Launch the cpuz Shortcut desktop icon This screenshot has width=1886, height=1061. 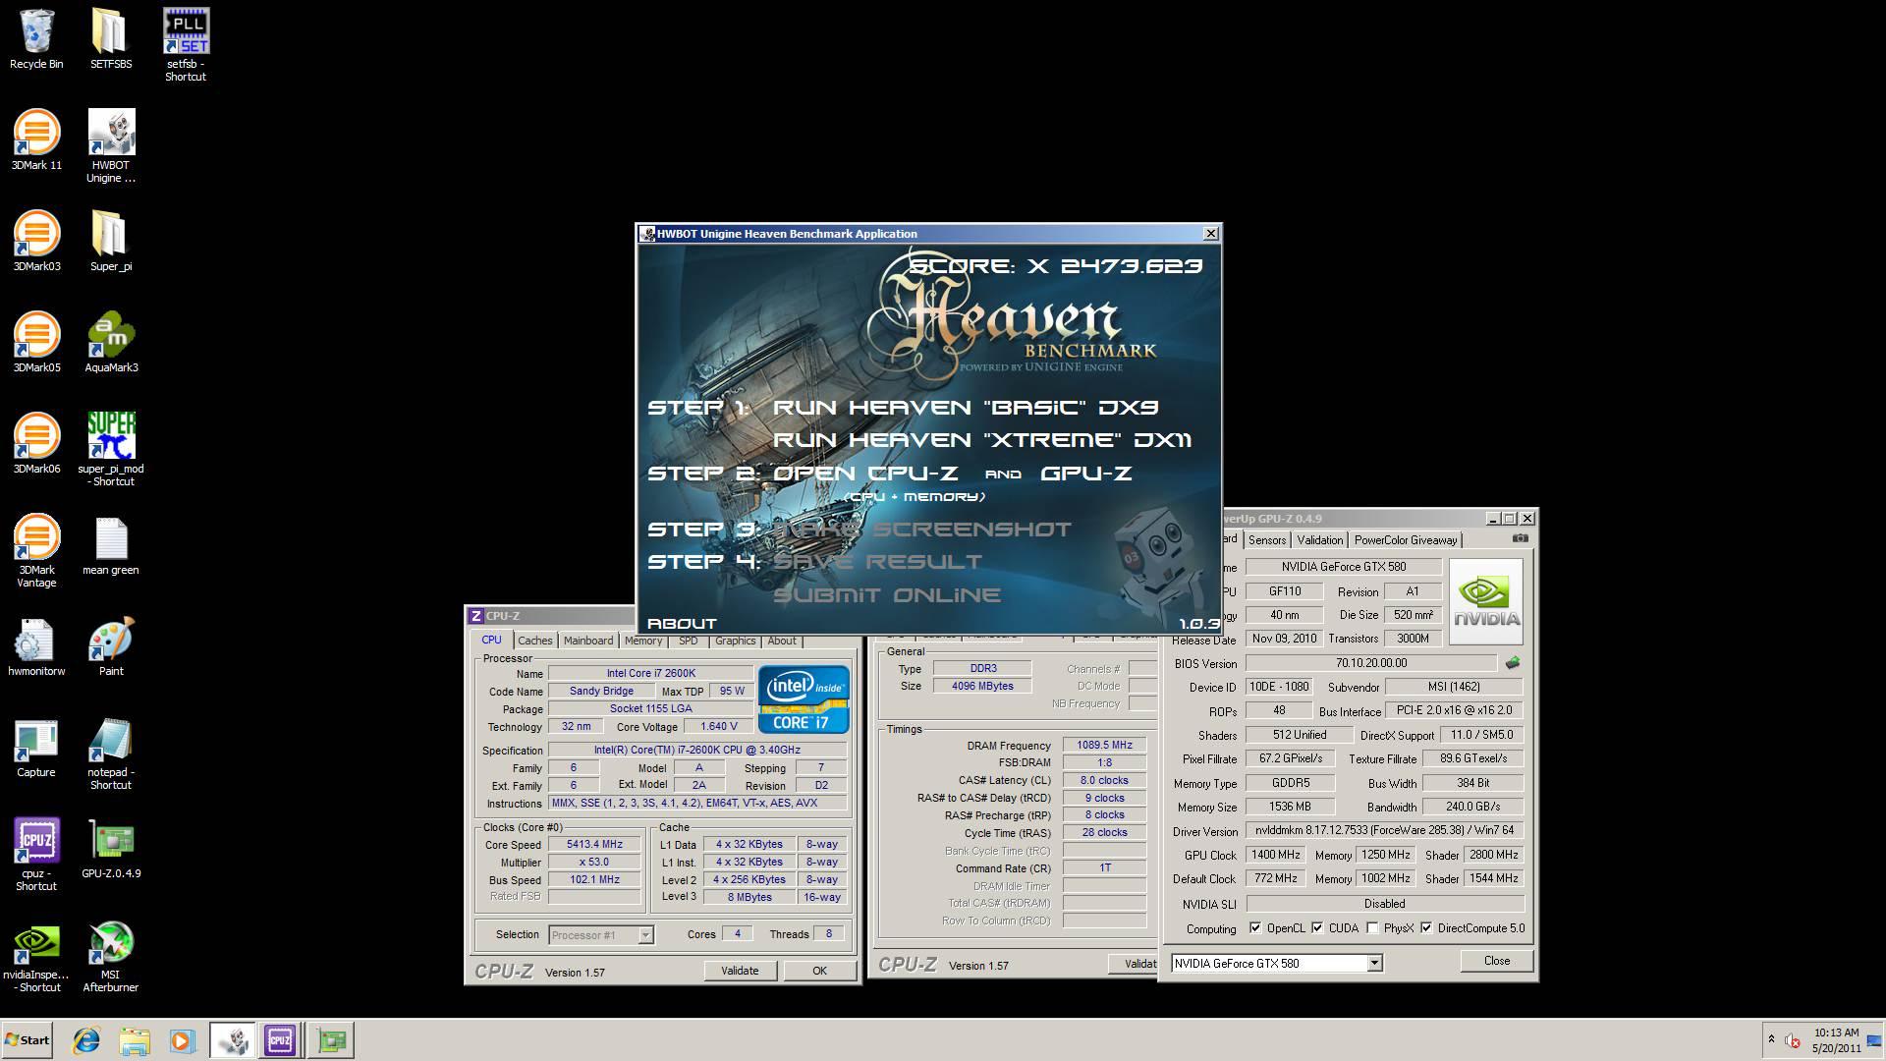click(x=36, y=855)
